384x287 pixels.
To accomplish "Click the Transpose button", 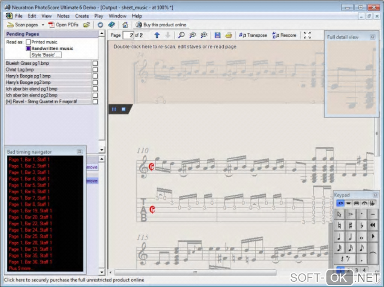I will 253,35.
